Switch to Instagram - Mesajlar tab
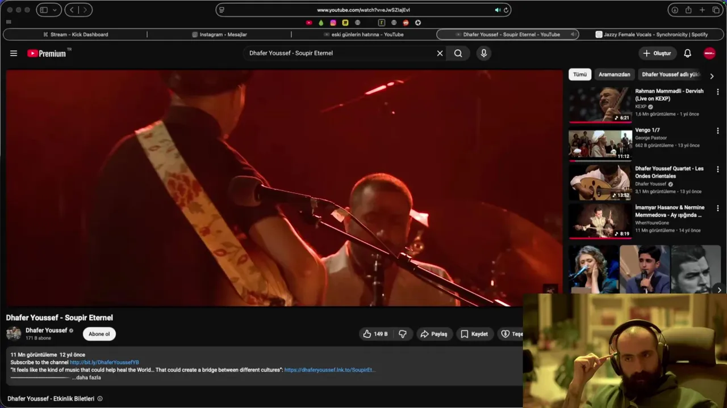 219,35
